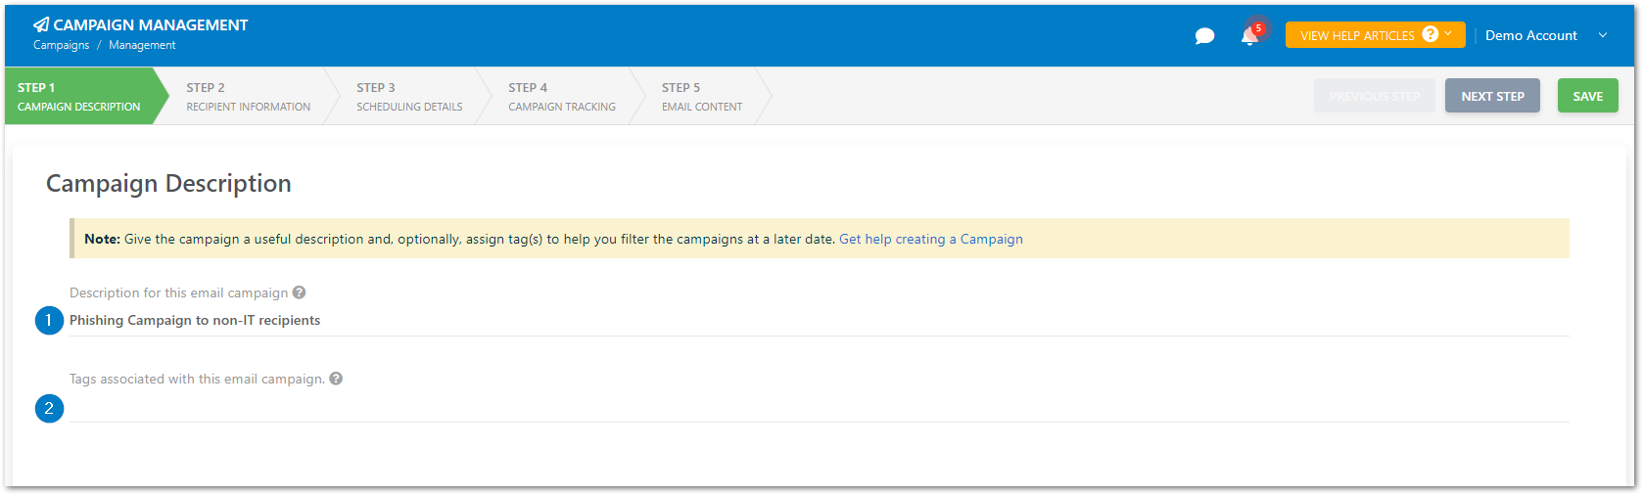
Task: Click the paper plane Campaign Management icon
Action: point(41,24)
